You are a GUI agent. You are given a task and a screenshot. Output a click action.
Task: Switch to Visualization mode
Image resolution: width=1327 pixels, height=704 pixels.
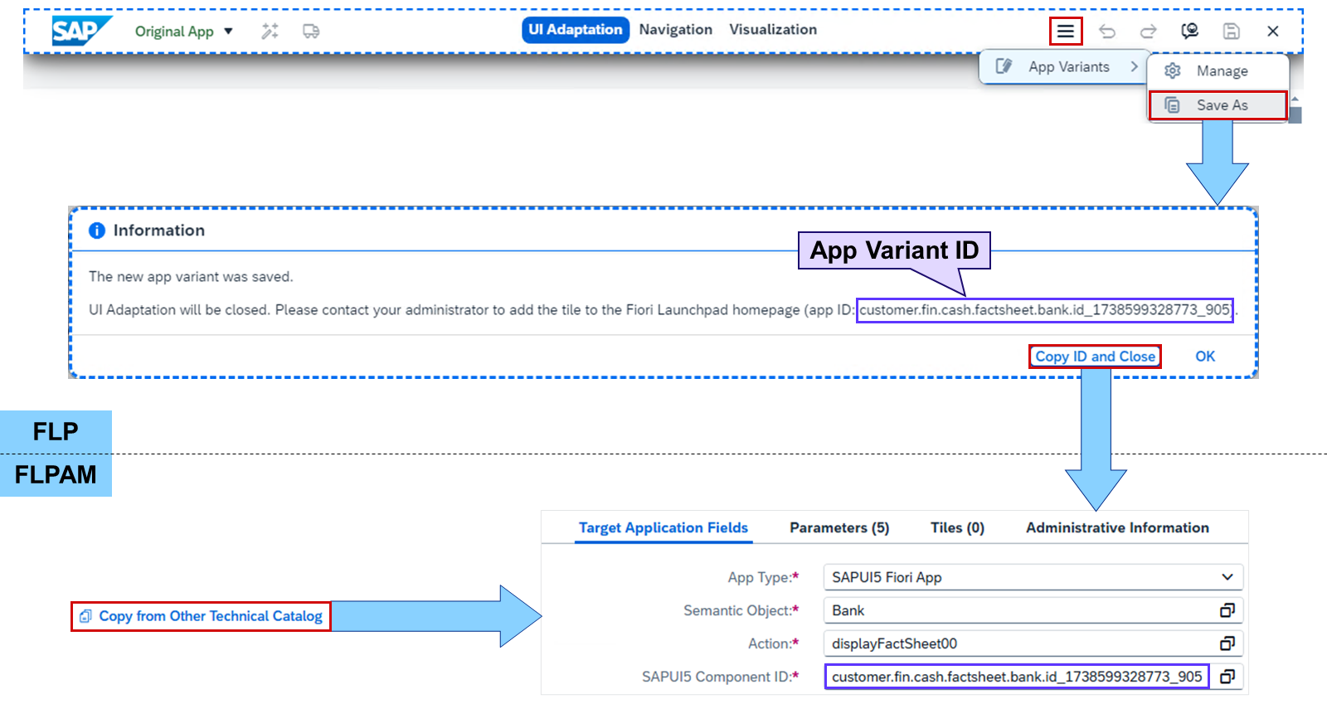[x=773, y=30]
